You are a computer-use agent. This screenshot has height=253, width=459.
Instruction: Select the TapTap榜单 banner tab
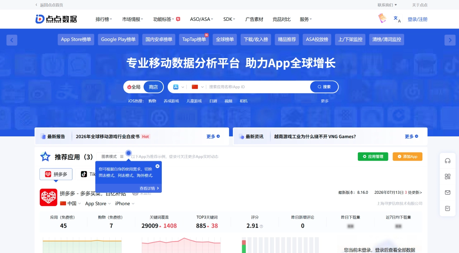tap(194, 39)
